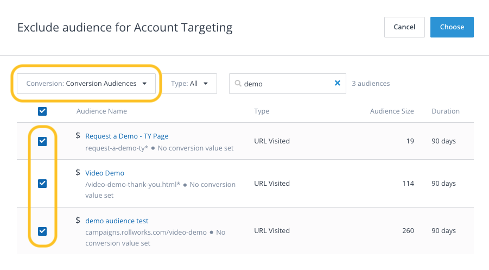Open the Video Demo audience link

[105, 173]
